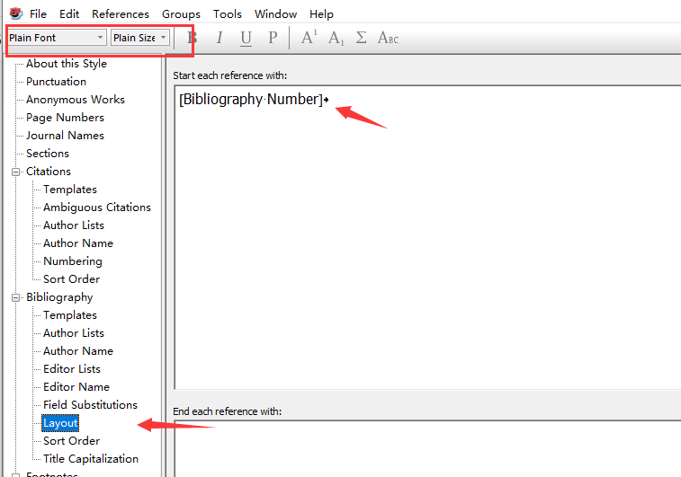The width and height of the screenshot is (681, 477).
Task: Select About this Style
Action: point(67,63)
